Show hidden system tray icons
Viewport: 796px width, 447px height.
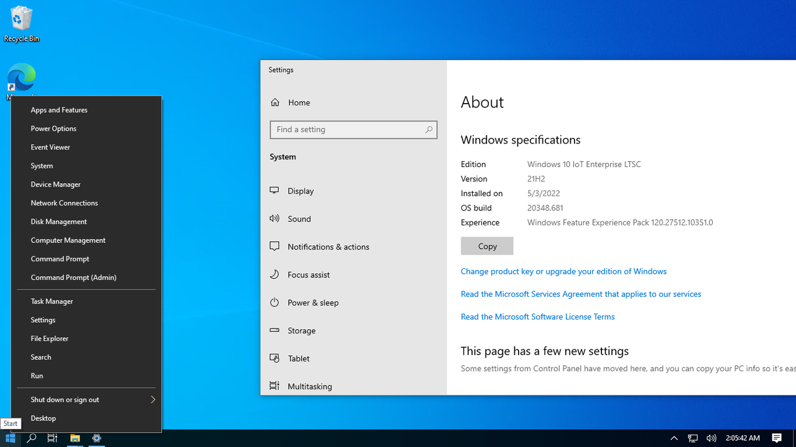click(x=674, y=438)
